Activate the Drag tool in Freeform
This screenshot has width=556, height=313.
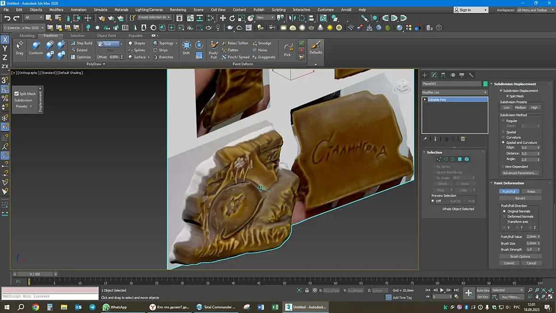(x=19, y=48)
